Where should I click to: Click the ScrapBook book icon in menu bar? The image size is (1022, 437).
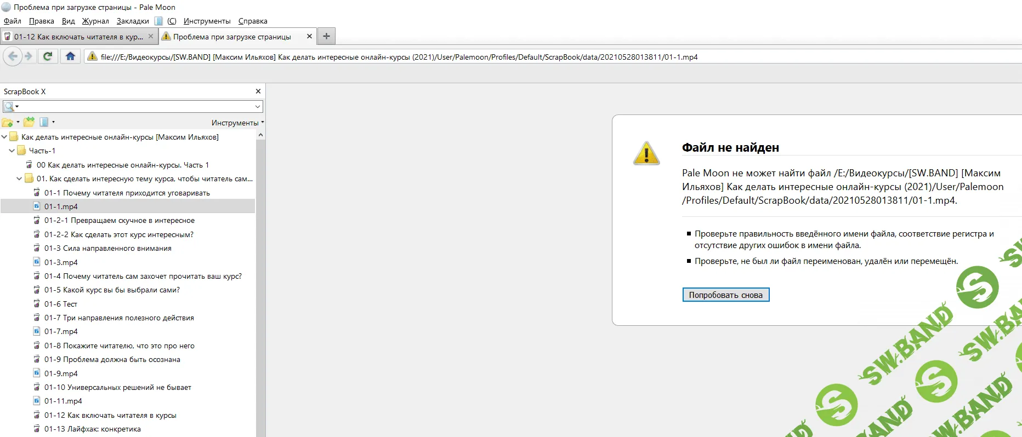pyautogui.click(x=158, y=21)
